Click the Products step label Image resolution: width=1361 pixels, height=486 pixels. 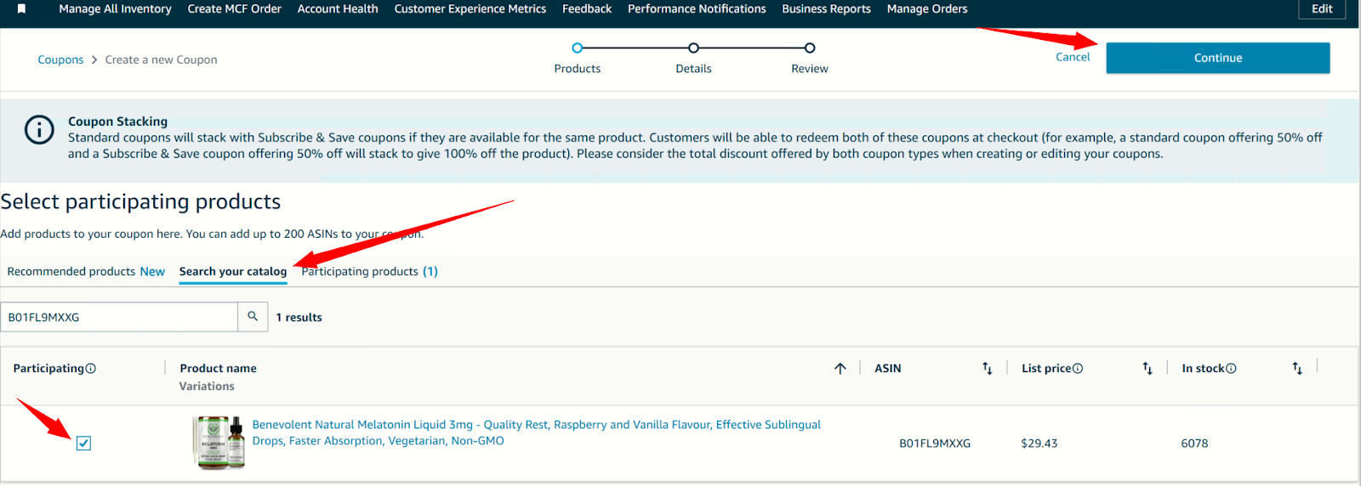coord(578,69)
